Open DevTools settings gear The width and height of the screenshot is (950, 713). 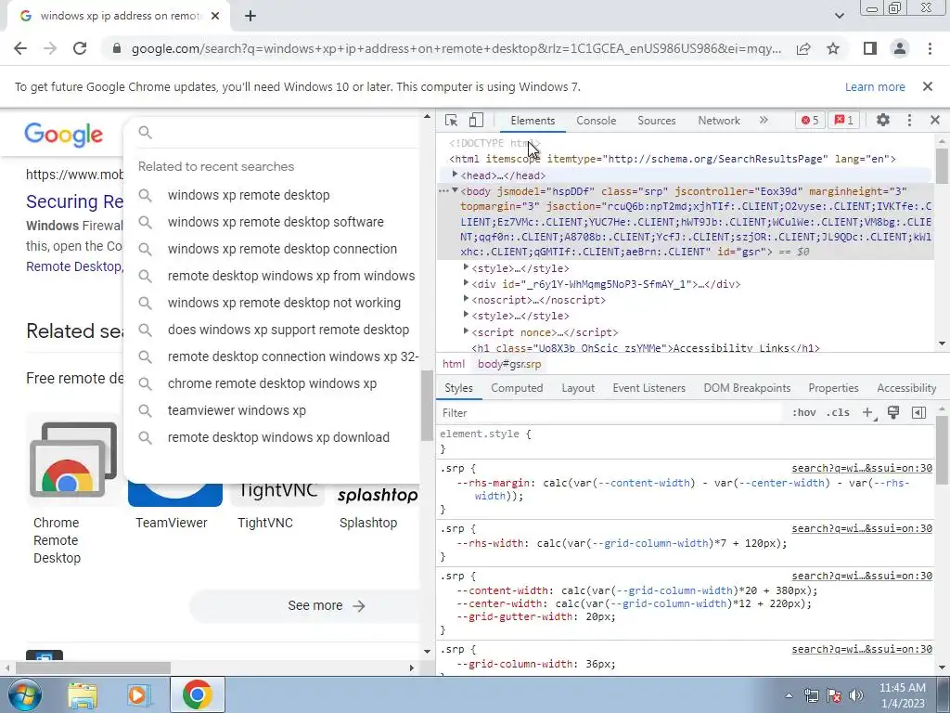pos(883,120)
